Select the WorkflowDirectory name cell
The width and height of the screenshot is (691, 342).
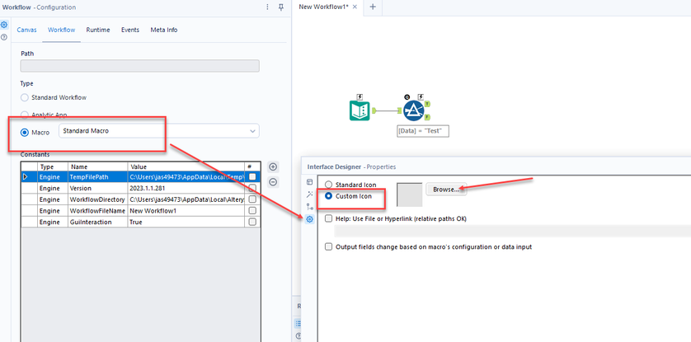98,199
